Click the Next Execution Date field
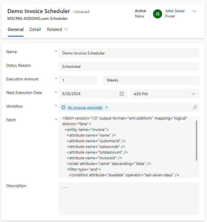 [93, 94]
